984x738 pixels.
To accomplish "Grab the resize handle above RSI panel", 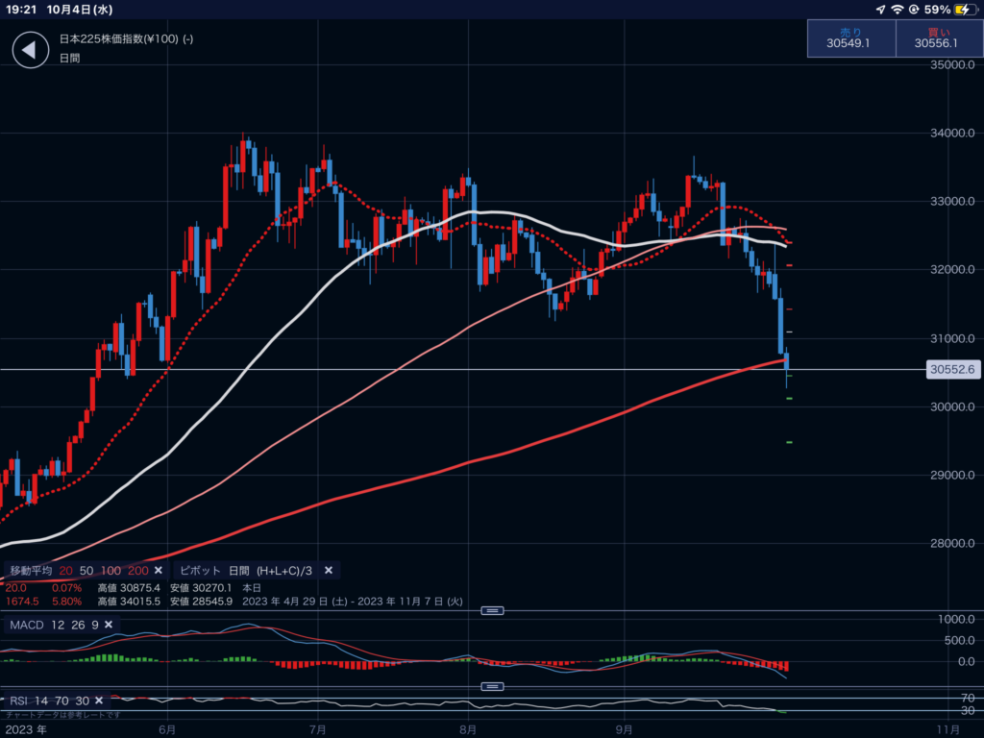I will click(492, 686).
